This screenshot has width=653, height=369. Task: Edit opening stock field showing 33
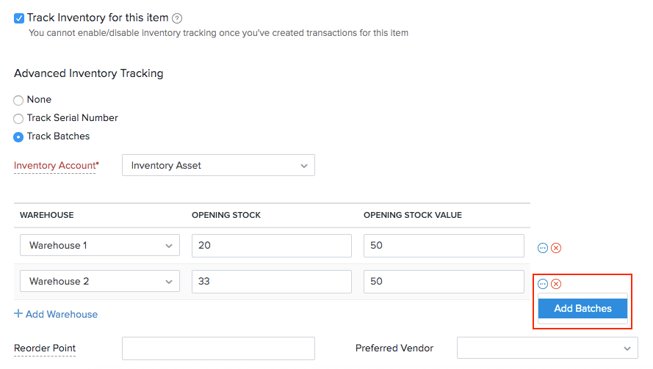pyautogui.click(x=271, y=282)
